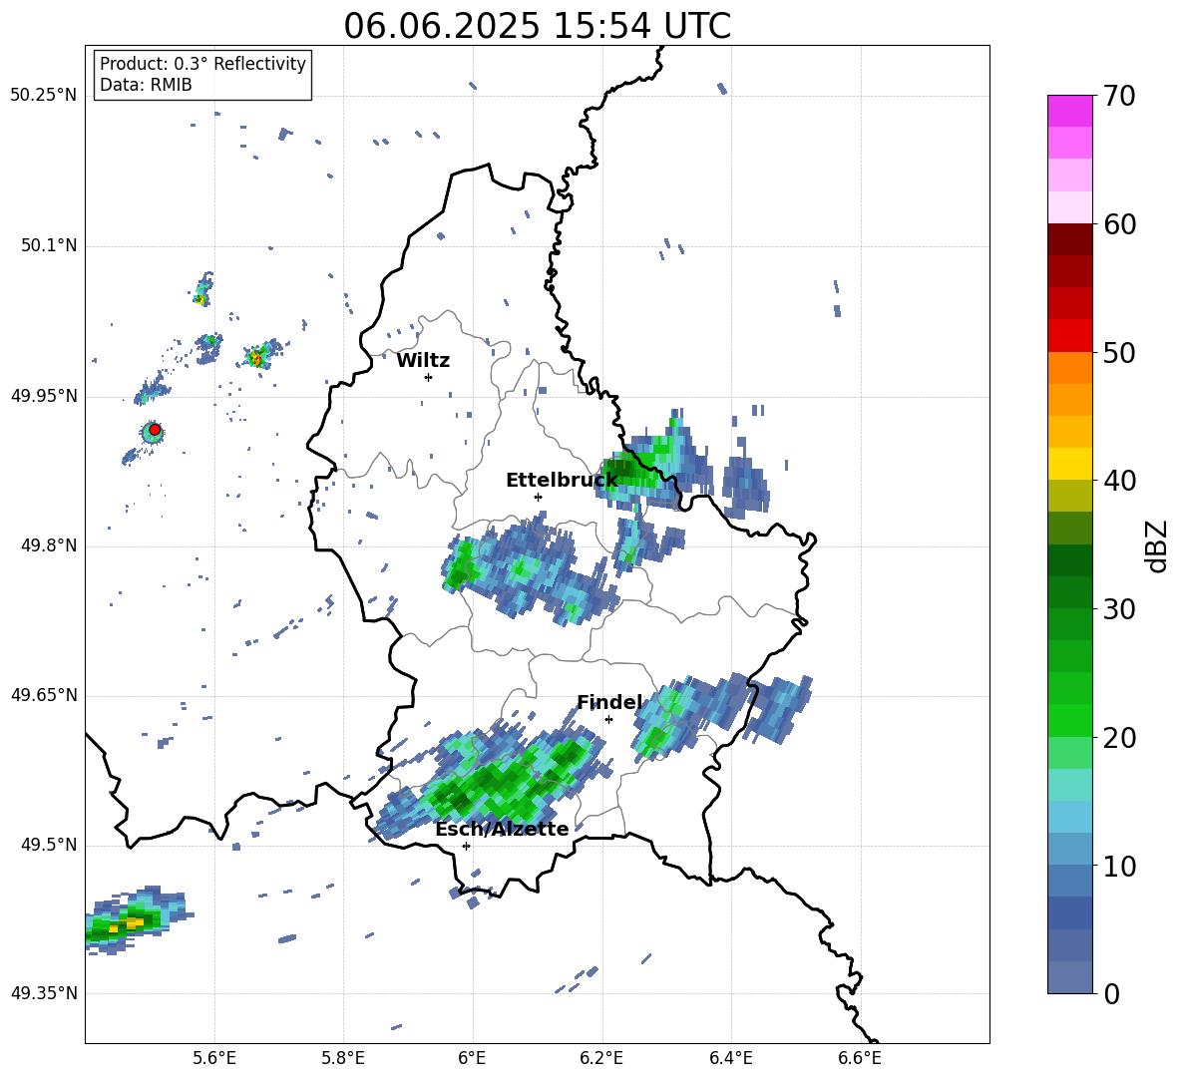Click the 5.6°E longitude label
Image resolution: width=1181 pixels, height=1078 pixels.
point(214,1058)
